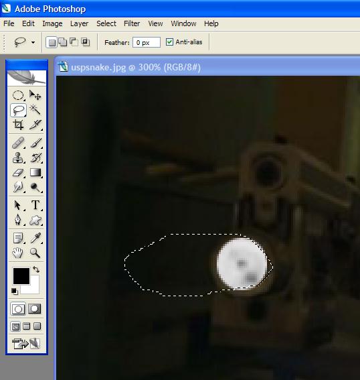
Task: Select the Gradient tool
Action: [35, 172]
